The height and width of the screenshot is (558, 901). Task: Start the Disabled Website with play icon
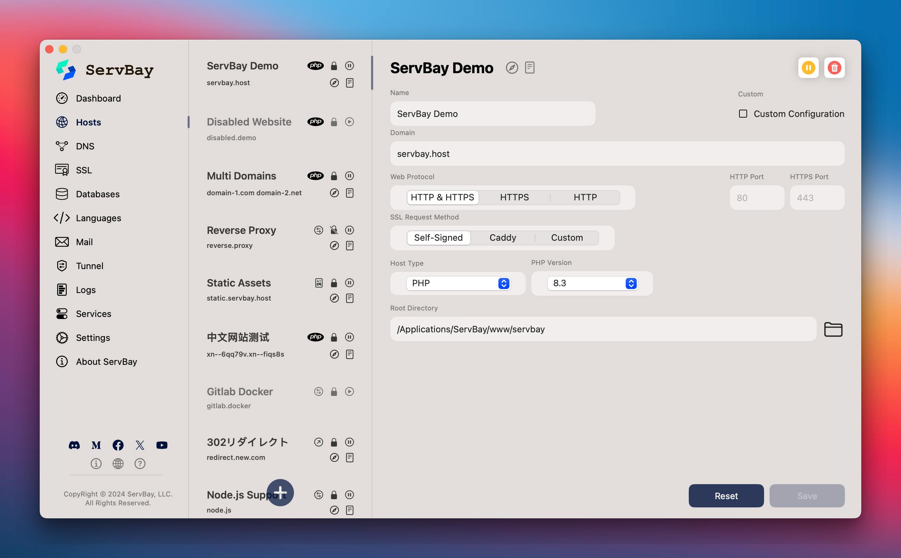(x=349, y=122)
